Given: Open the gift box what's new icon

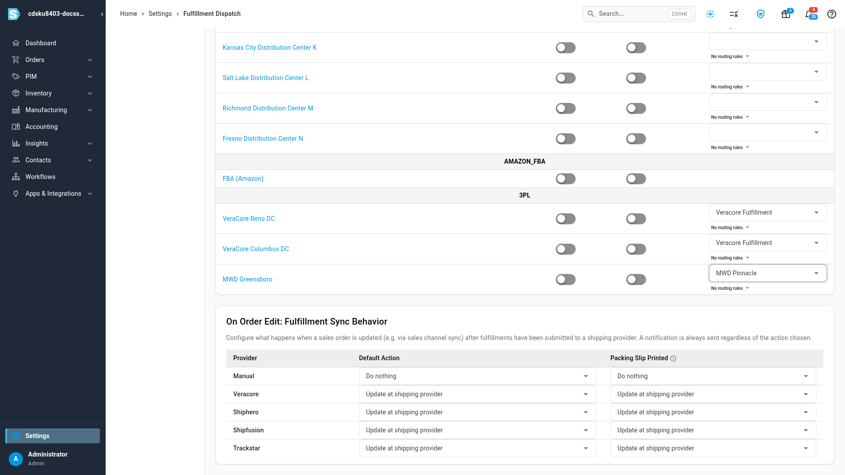Looking at the screenshot, I should tap(786, 14).
